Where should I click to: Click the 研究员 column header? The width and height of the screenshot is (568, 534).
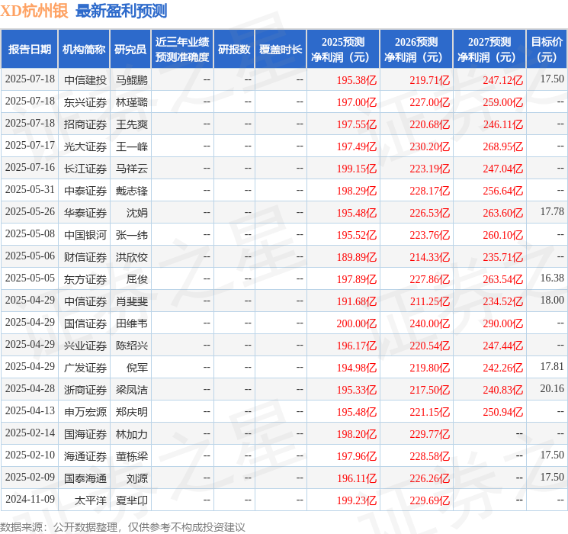(130, 50)
